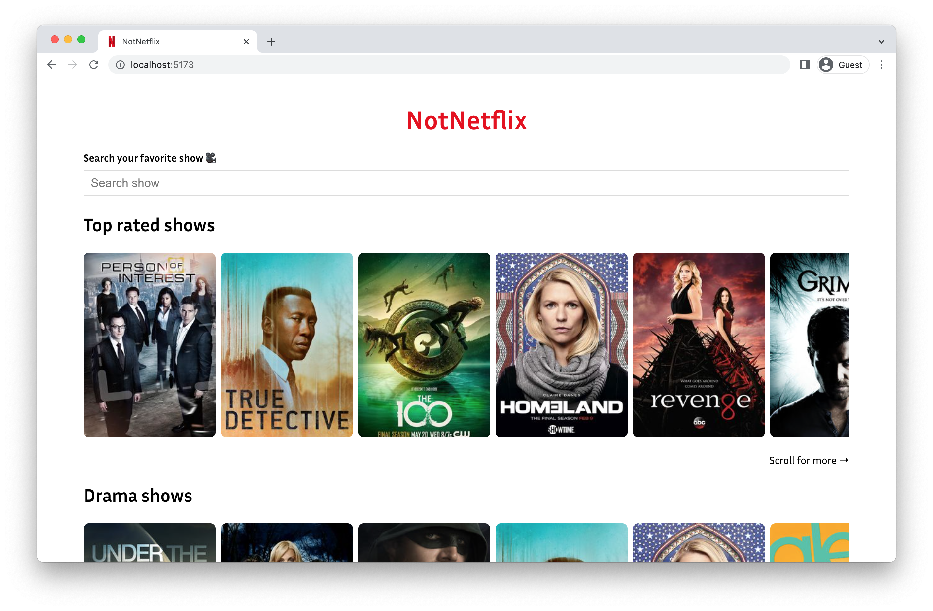Open the masked hooded man drama poster
The image size is (933, 611).
coord(424,542)
